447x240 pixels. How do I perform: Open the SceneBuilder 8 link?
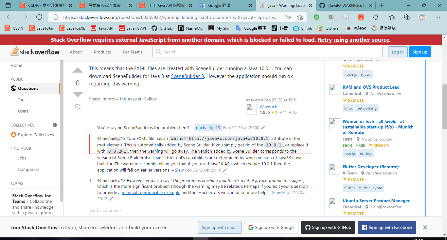coord(187,76)
